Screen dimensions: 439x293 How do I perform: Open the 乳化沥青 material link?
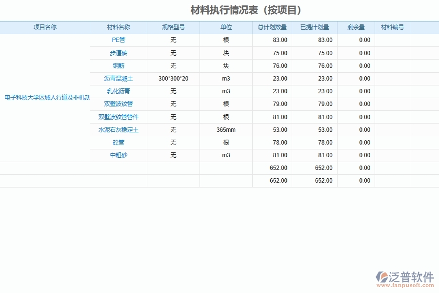(119, 91)
